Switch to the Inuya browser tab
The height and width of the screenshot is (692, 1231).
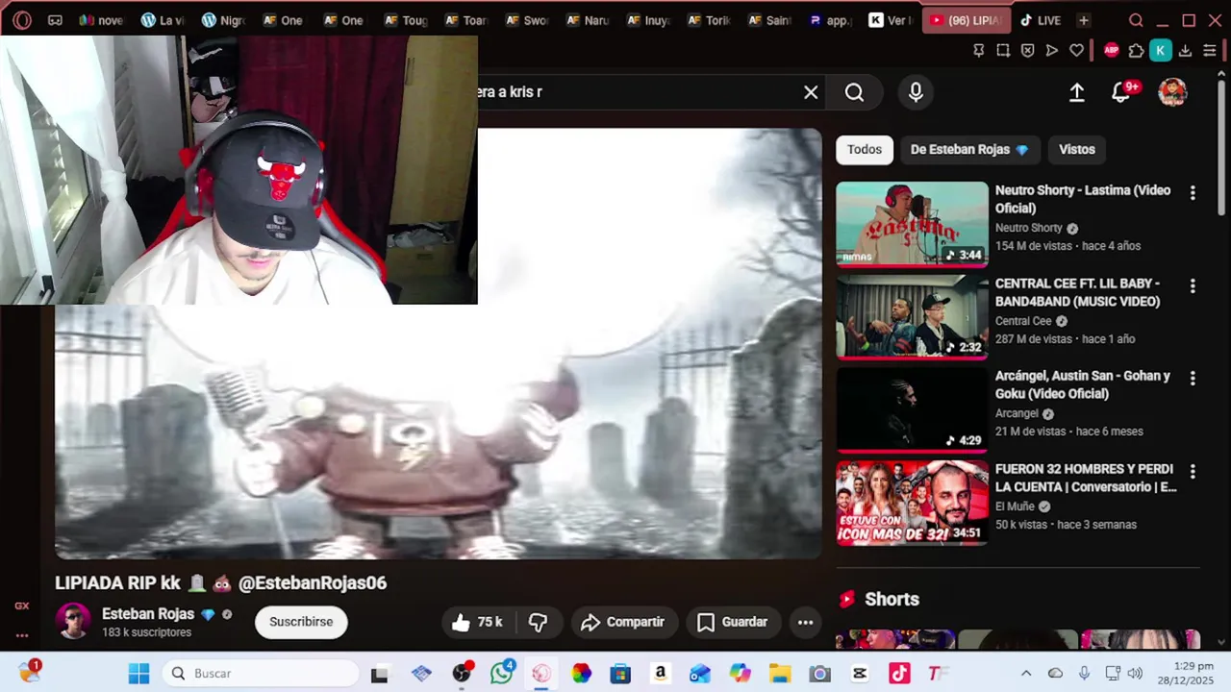649,20
